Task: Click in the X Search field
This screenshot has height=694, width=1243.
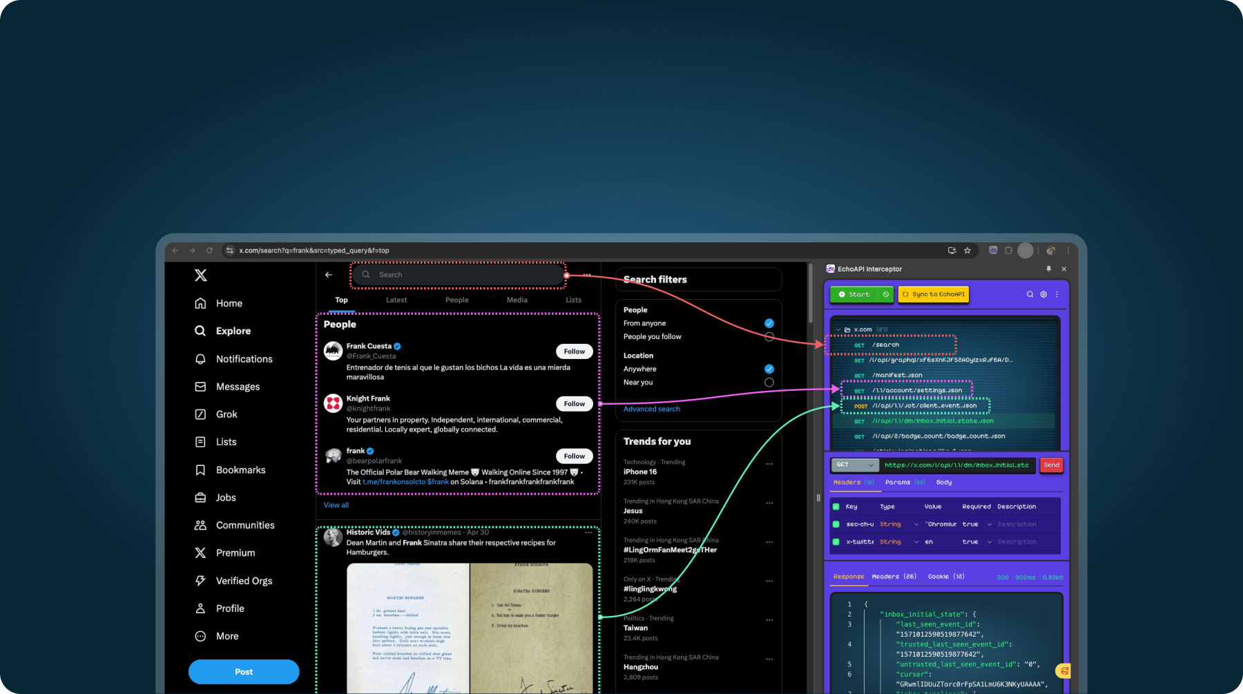Action: click(x=459, y=275)
